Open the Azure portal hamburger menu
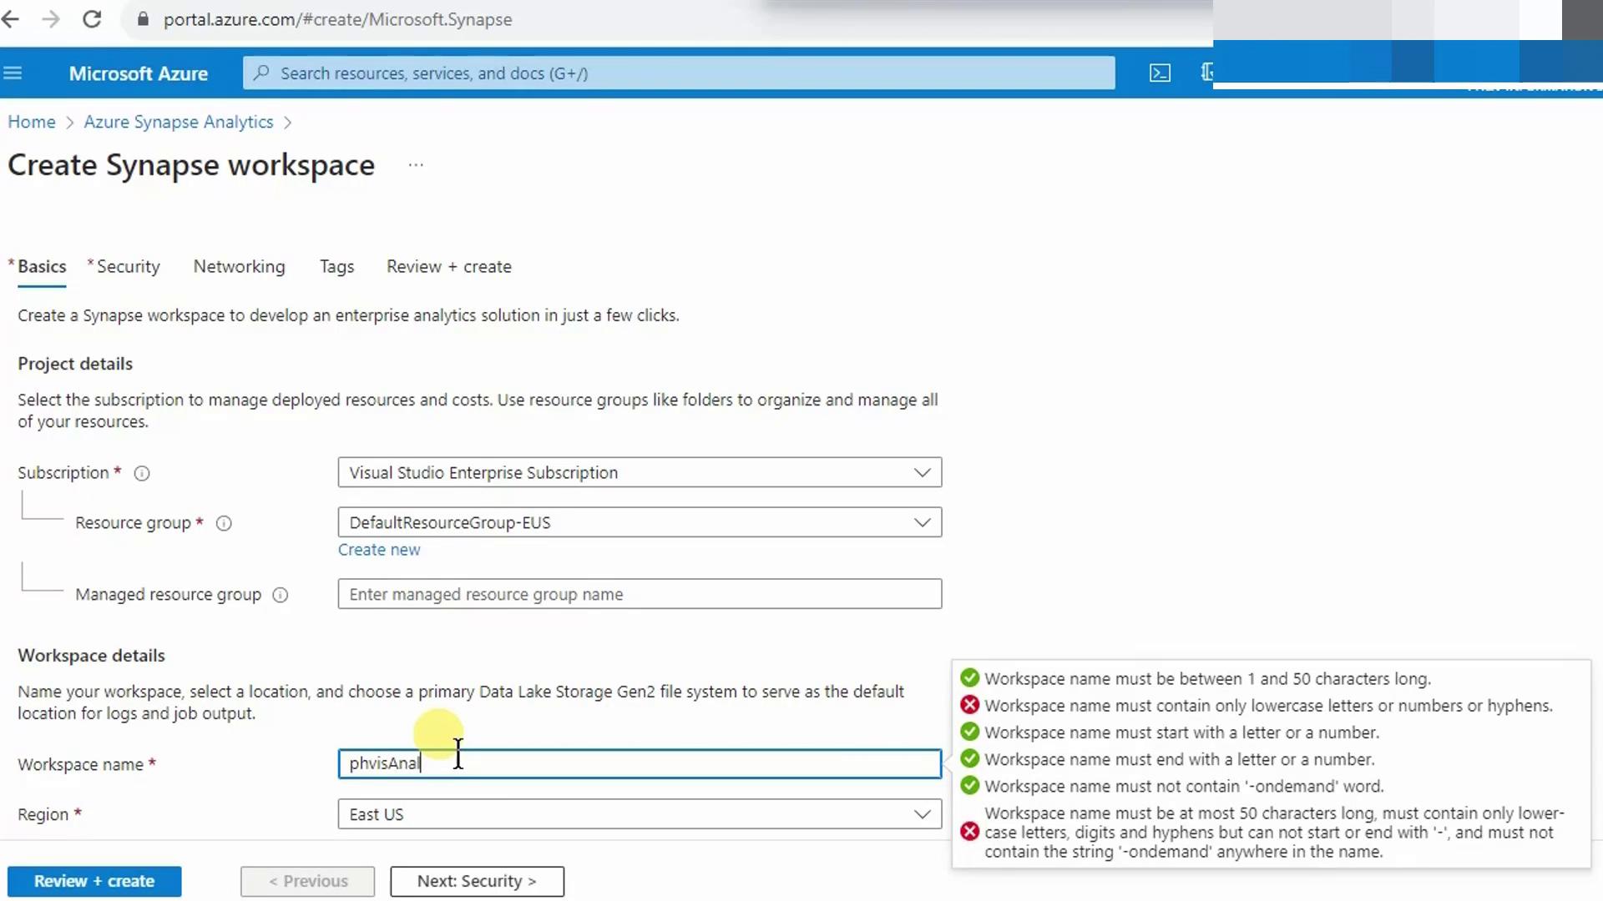The height and width of the screenshot is (901, 1603). (x=13, y=73)
